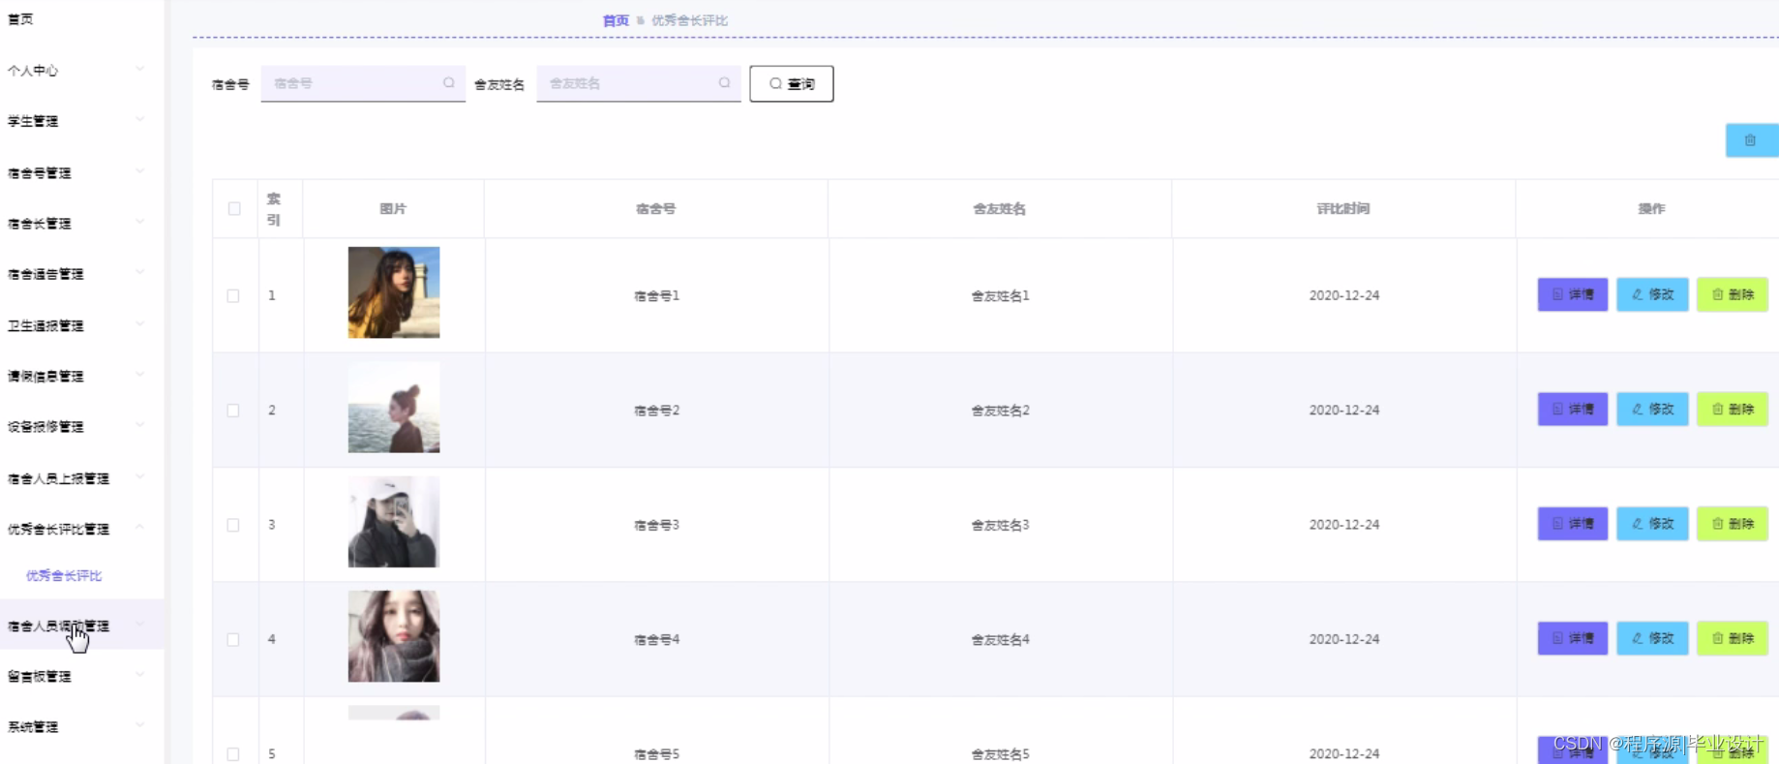This screenshot has width=1779, height=764.
Task: Check the checkbox for row 4
Action: (233, 639)
